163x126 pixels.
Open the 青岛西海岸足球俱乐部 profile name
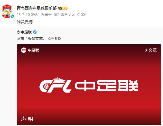[x=36, y=8]
